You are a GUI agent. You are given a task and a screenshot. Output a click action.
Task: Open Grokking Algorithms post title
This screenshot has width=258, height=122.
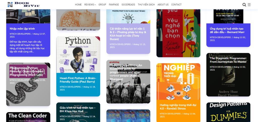126,72
